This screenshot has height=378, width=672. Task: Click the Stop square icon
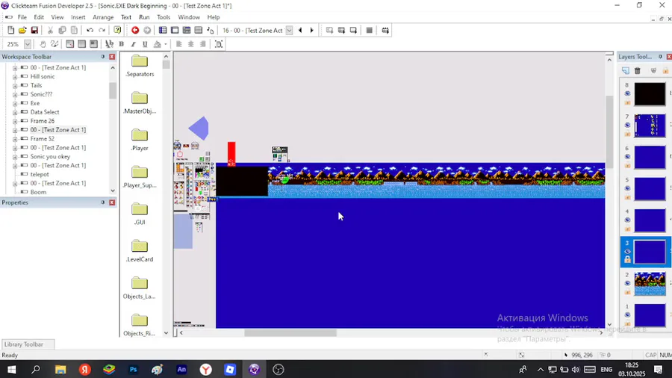pos(369,31)
